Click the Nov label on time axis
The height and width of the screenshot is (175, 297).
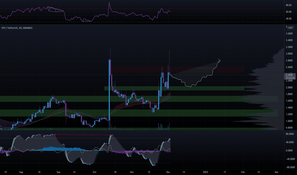coord(132,172)
